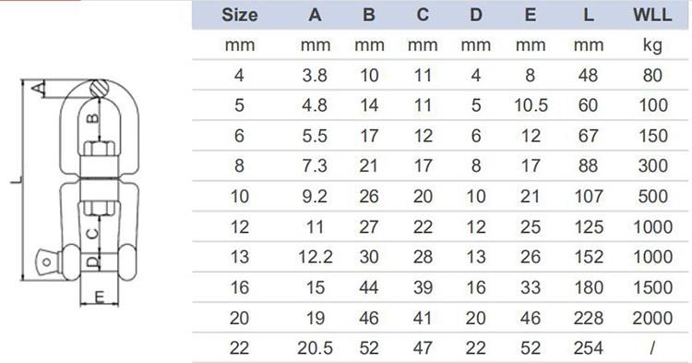This screenshot has width=692, height=363.
Task: Click dimension label E below the shackle
Action: point(100,297)
